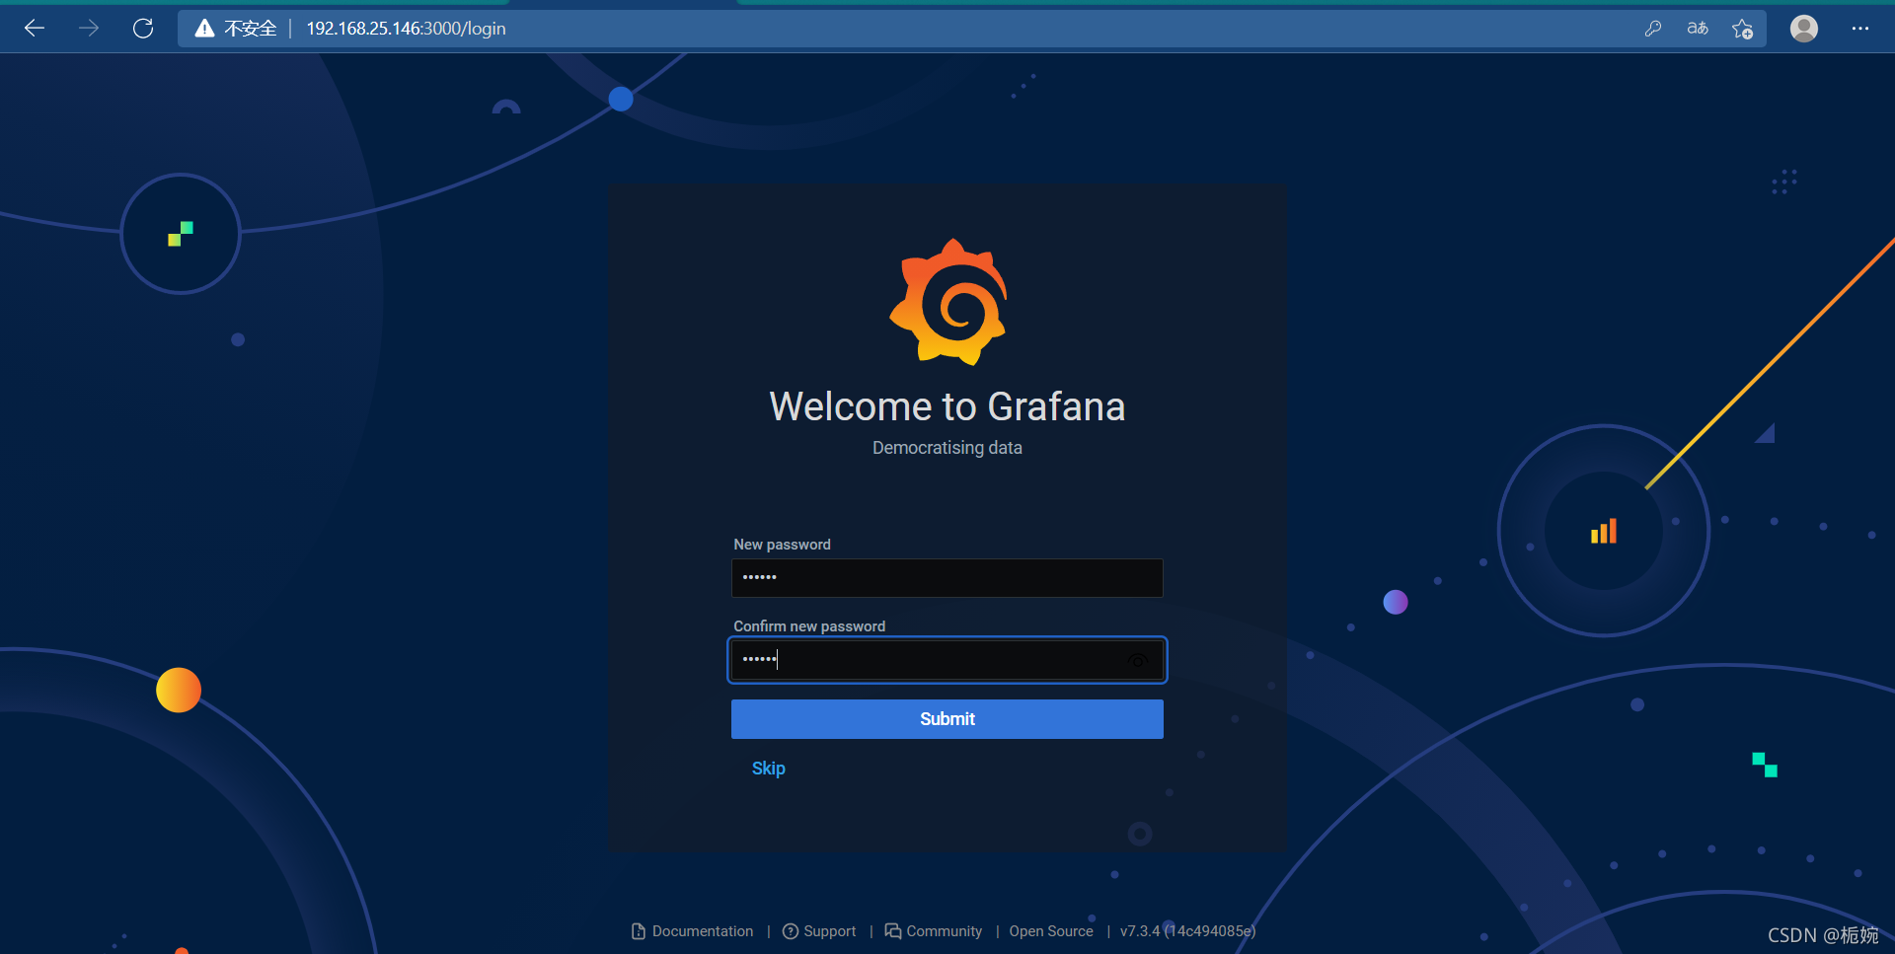
Task: Open the Open Source footer link
Action: pyautogui.click(x=1051, y=931)
